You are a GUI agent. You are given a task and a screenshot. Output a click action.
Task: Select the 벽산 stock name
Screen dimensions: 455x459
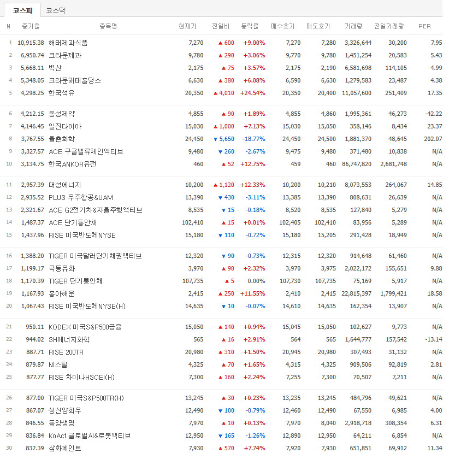(x=55, y=68)
